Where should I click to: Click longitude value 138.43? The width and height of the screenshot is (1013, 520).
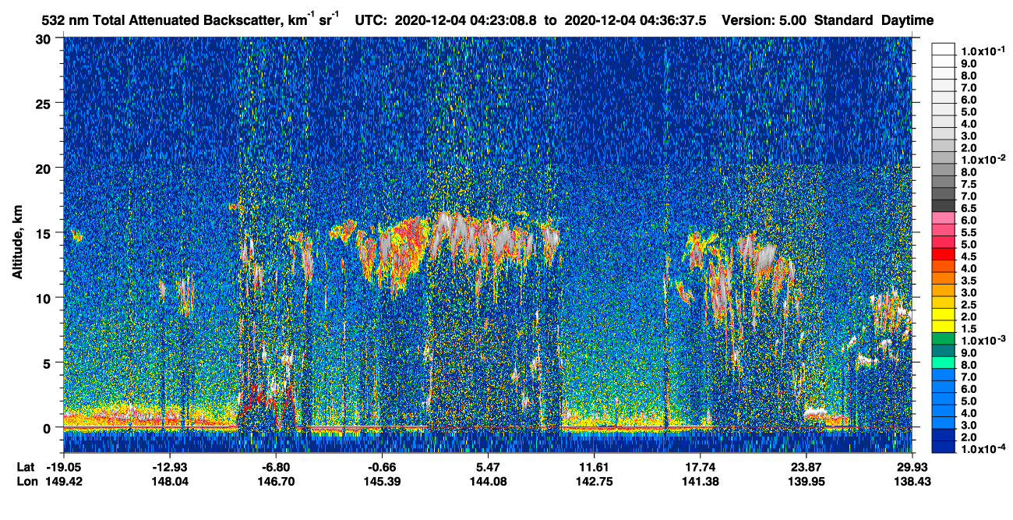[912, 481]
